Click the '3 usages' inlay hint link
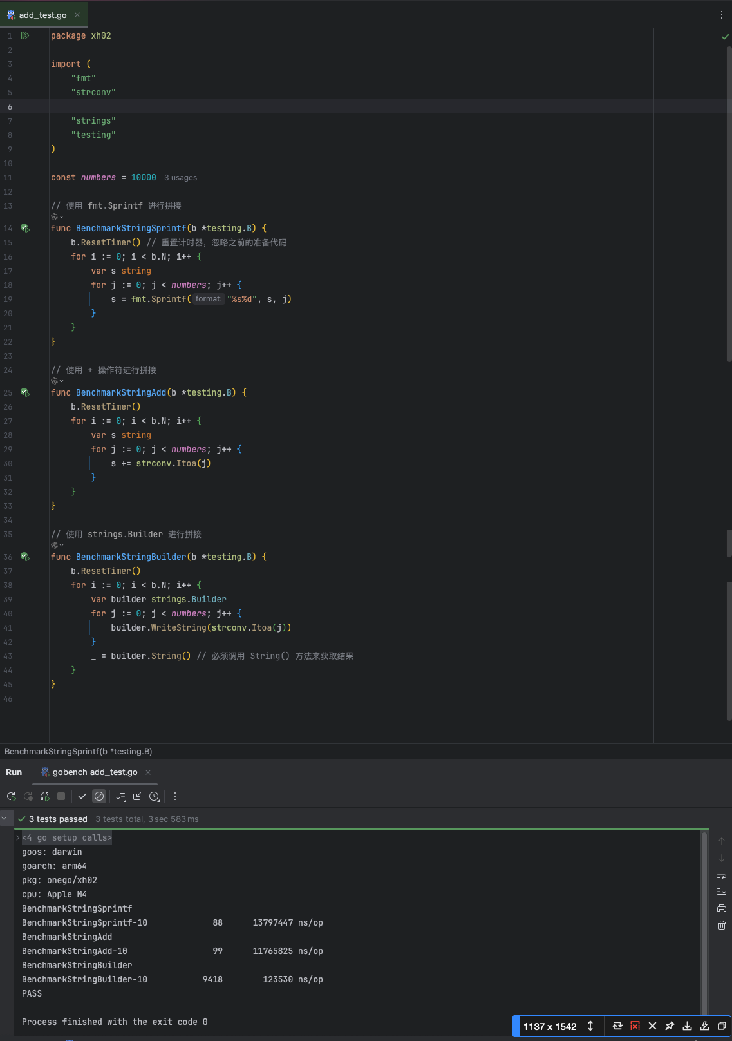This screenshot has width=732, height=1041. pyautogui.click(x=180, y=178)
